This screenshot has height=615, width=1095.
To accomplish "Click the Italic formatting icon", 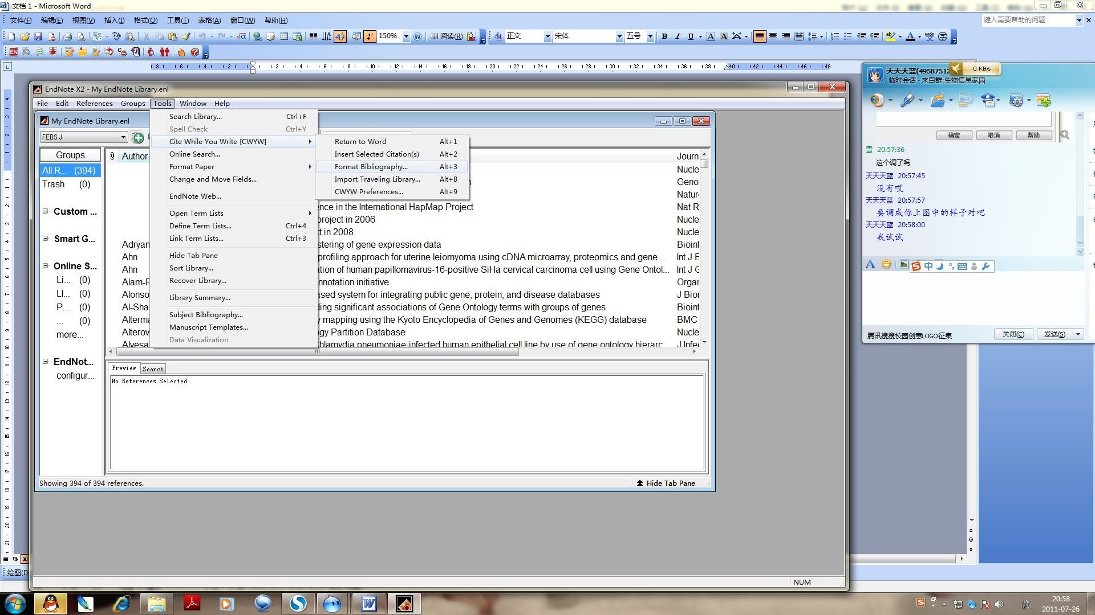I will point(678,36).
